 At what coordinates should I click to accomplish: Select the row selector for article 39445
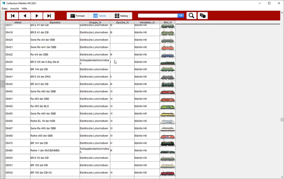pyautogui.click(x=2, y=84)
